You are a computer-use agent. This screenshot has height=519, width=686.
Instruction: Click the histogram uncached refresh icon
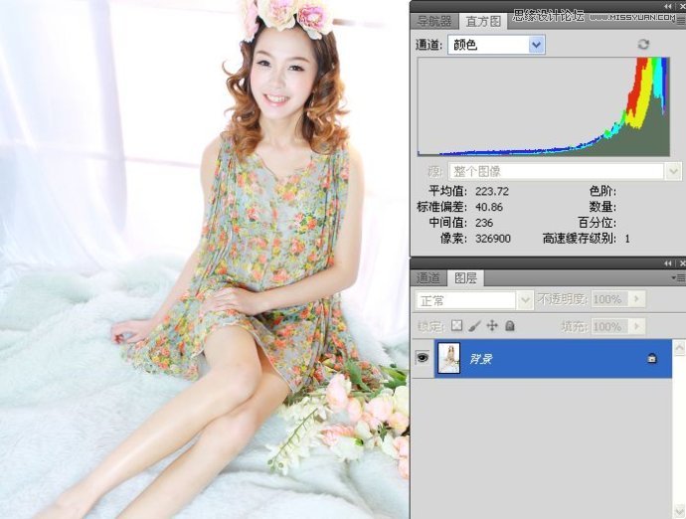[643, 44]
